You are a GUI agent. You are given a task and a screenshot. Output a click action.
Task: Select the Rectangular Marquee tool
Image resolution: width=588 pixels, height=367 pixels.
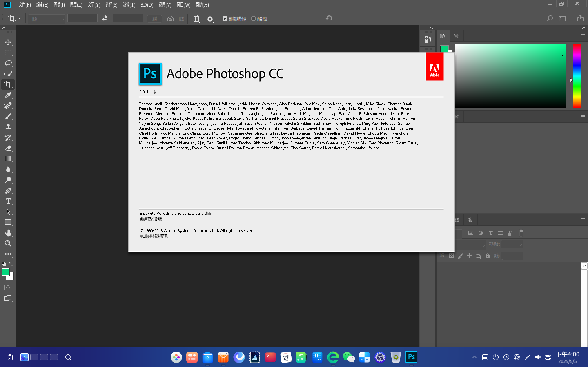(8, 53)
